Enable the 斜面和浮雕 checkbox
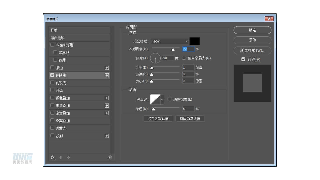320x180 pixels. pyautogui.click(x=52, y=45)
